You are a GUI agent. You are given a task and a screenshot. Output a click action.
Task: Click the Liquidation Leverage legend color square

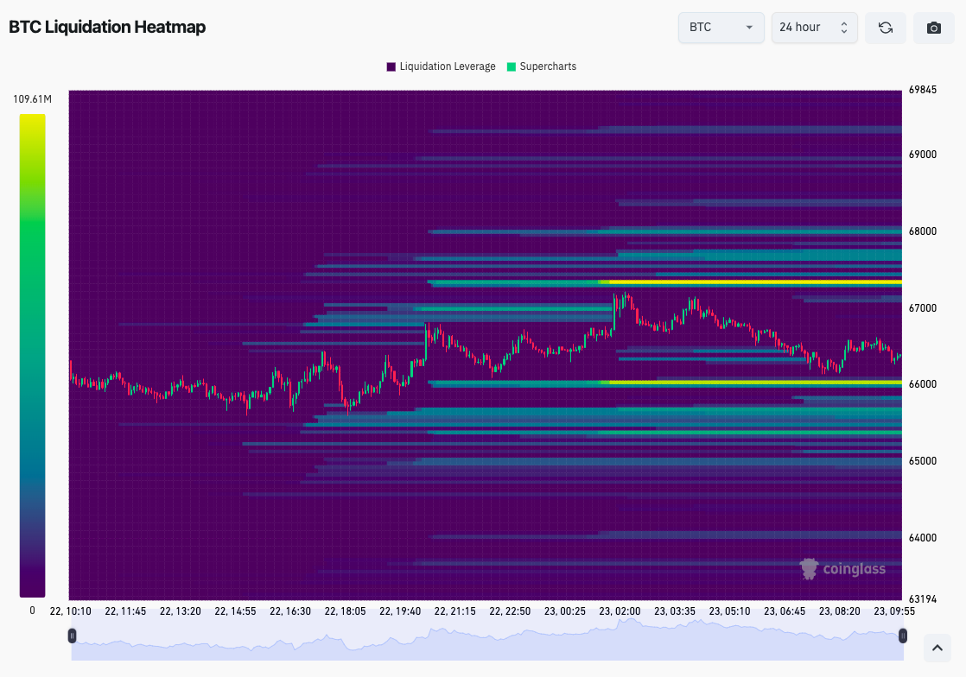tap(390, 66)
